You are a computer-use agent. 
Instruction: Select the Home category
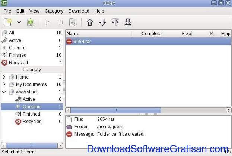coord(32,77)
